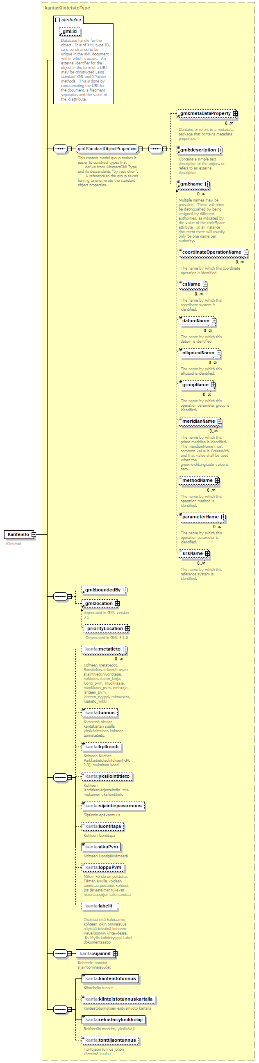This screenshot has width=259, height=1063.
Task: Select kanta:kplkoodi element
Action: (102, 747)
